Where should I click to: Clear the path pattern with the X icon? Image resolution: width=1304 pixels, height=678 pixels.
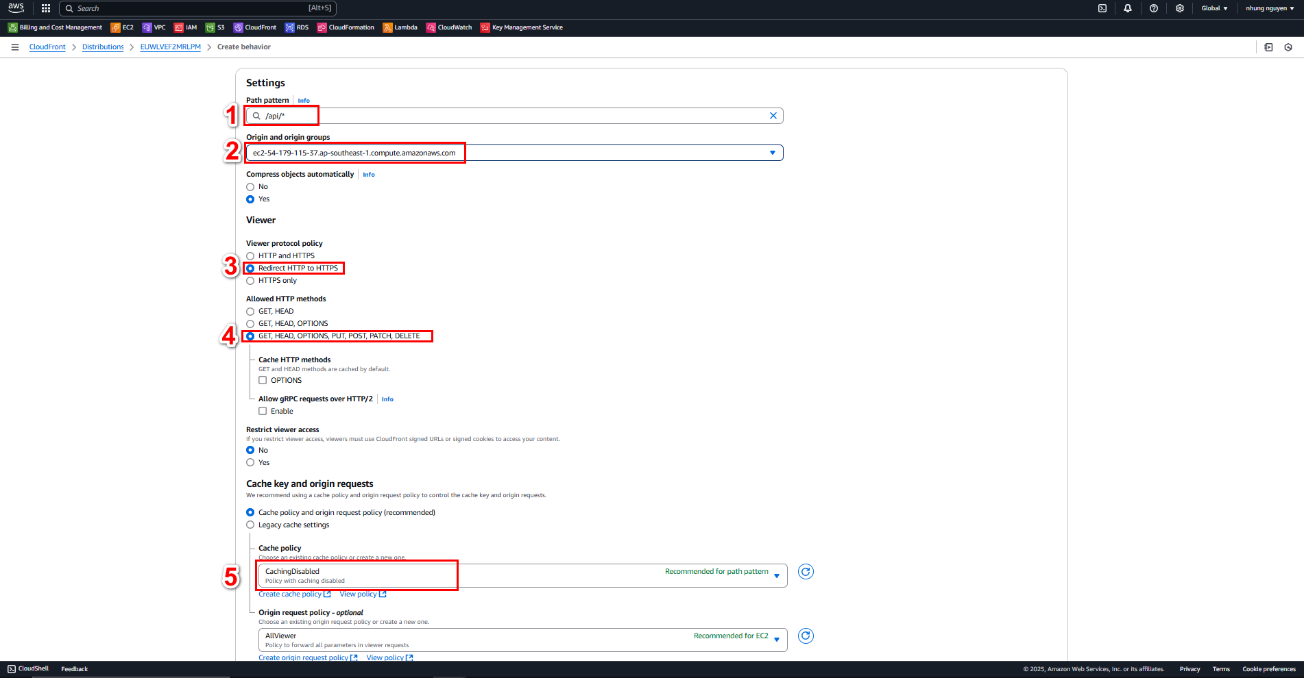tap(773, 116)
